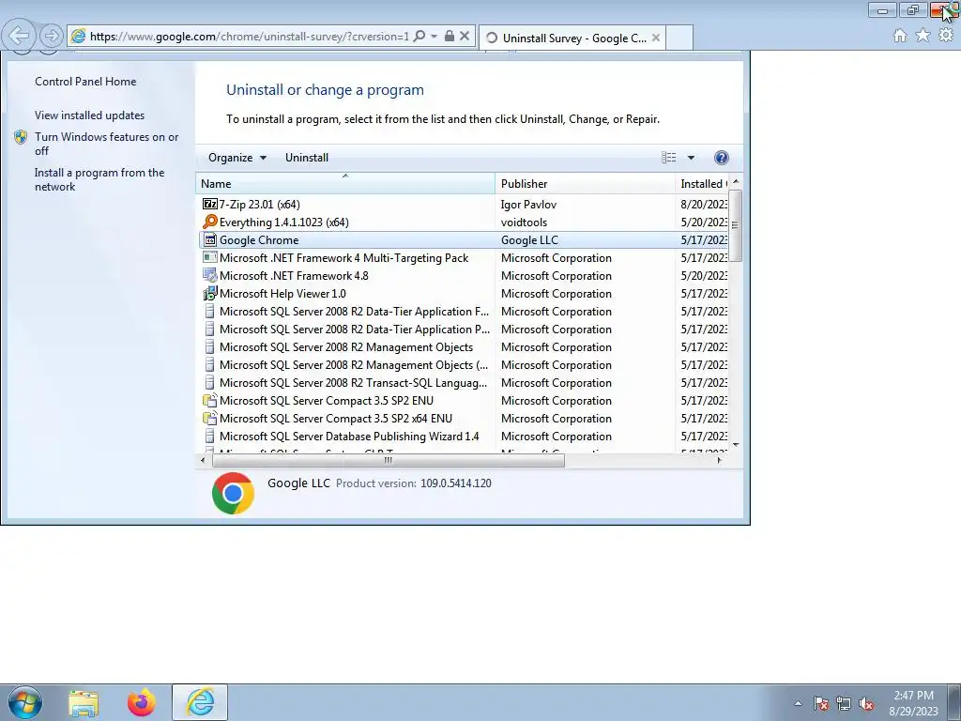Open the IE Tools gear icon
Viewport: 961px width, 721px height.
(x=946, y=36)
